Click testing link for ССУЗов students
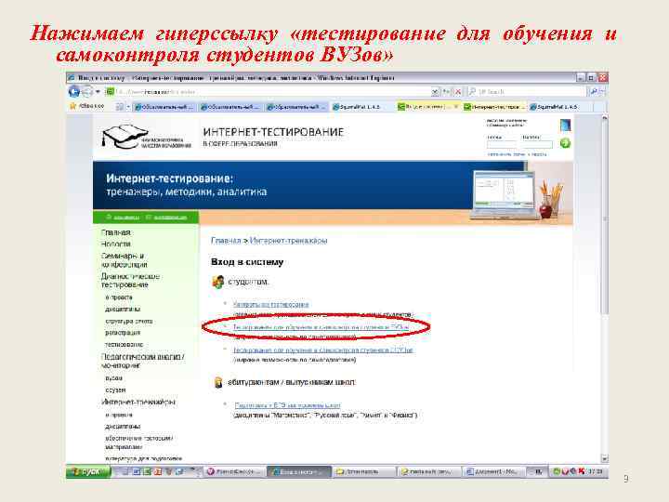The height and width of the screenshot is (502, 669). click(323, 350)
